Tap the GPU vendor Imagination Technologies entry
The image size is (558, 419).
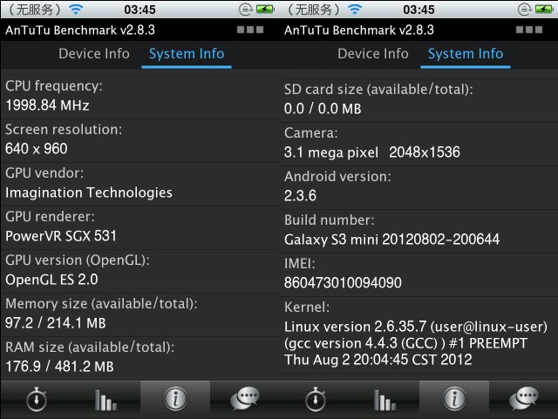coord(139,183)
